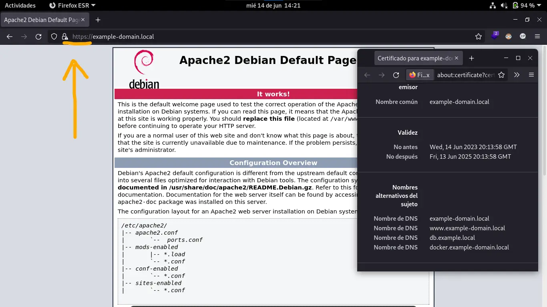Bookmark example-domain.local with the star icon
The image size is (547, 307).
click(478, 36)
